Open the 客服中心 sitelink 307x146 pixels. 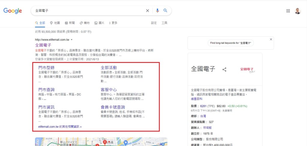(x=109, y=90)
